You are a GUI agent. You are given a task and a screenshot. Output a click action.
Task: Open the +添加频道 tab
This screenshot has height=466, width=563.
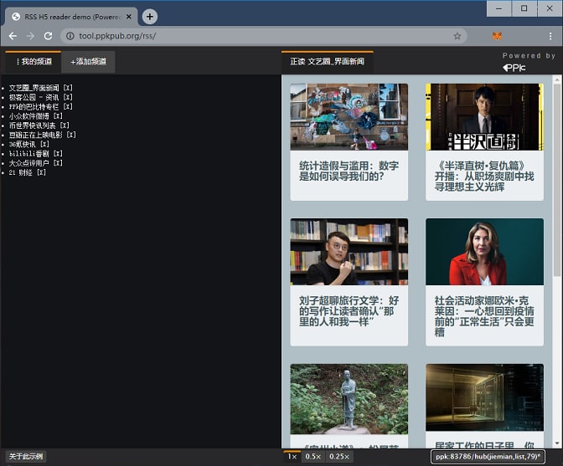pyautogui.click(x=88, y=62)
